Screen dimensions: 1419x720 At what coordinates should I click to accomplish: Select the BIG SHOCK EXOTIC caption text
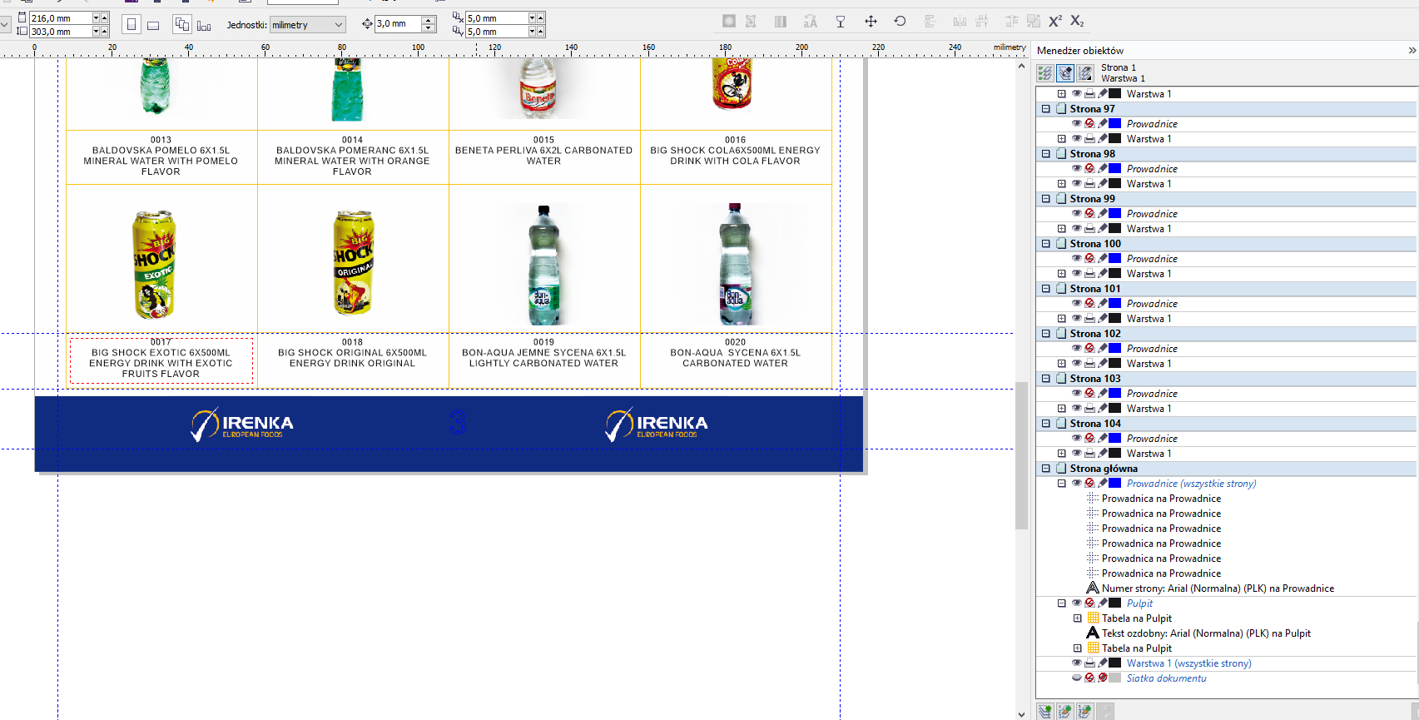coord(161,363)
